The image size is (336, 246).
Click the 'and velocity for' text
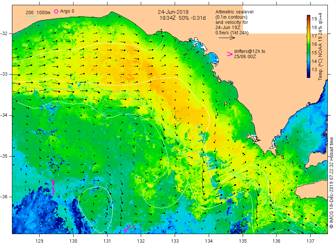(231, 22)
